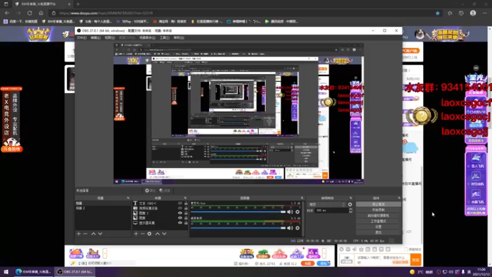The height and width of the screenshot is (277, 492).
Task: Open transition properties gear icon
Action: tap(350, 204)
